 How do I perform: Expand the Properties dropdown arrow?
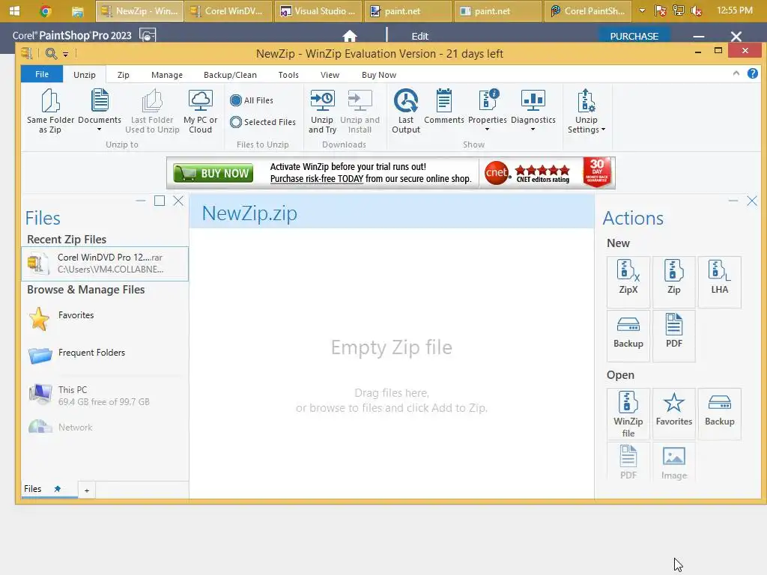[487, 130]
